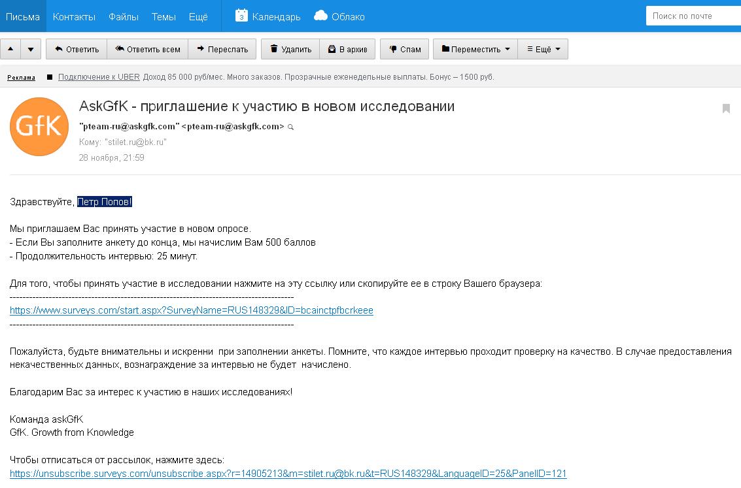741x488 pixels.
Task: Open the Файлы tab
Action: point(124,16)
